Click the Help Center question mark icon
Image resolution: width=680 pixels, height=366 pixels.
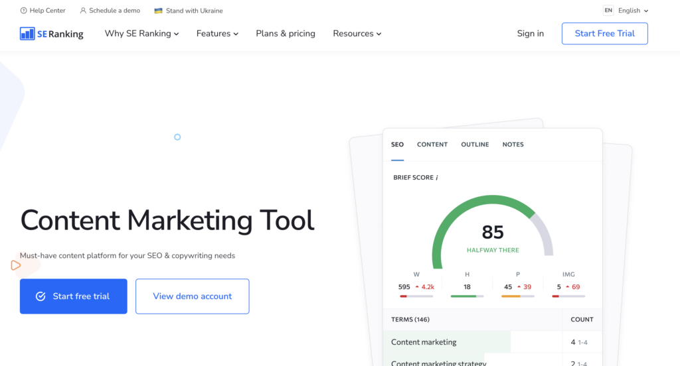pyautogui.click(x=23, y=11)
